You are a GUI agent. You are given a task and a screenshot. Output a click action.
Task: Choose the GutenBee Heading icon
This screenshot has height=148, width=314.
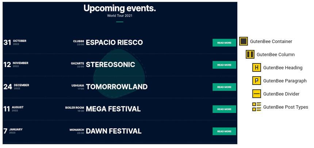(x=257, y=67)
